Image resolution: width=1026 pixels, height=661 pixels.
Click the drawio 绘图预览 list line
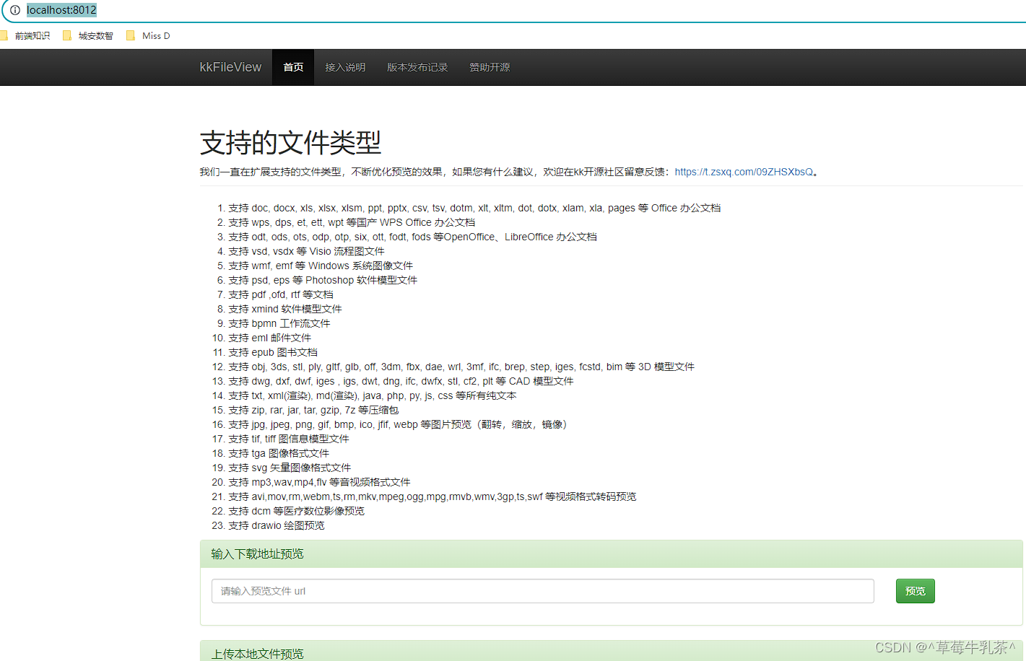[277, 525]
